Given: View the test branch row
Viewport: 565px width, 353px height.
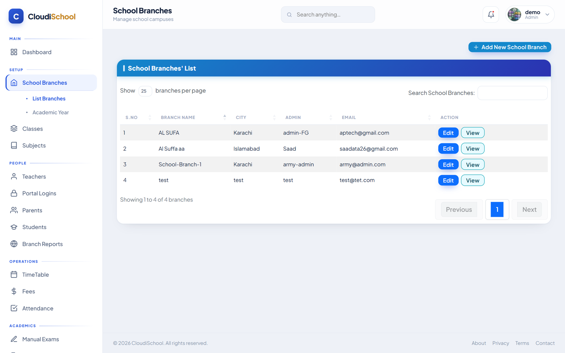Looking at the screenshot, I should (x=472, y=180).
